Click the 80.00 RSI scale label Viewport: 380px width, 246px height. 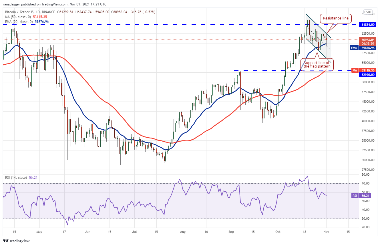(365, 174)
